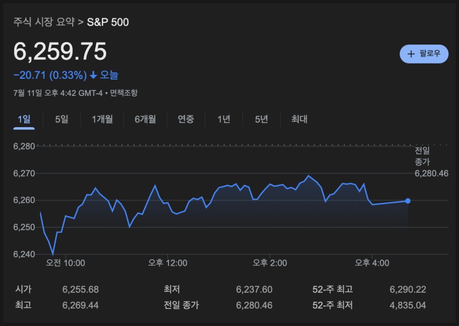Switch to the 1개월 tab
Image resolution: width=459 pixels, height=326 pixels.
pos(102,119)
